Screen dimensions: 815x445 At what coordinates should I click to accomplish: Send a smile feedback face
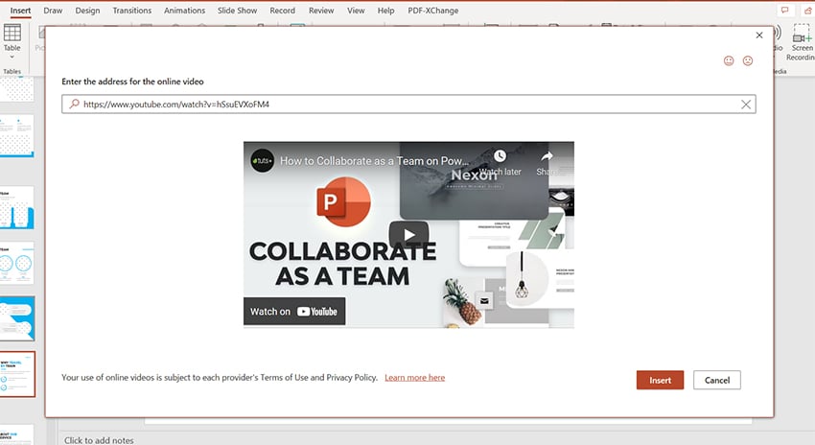[729, 61]
